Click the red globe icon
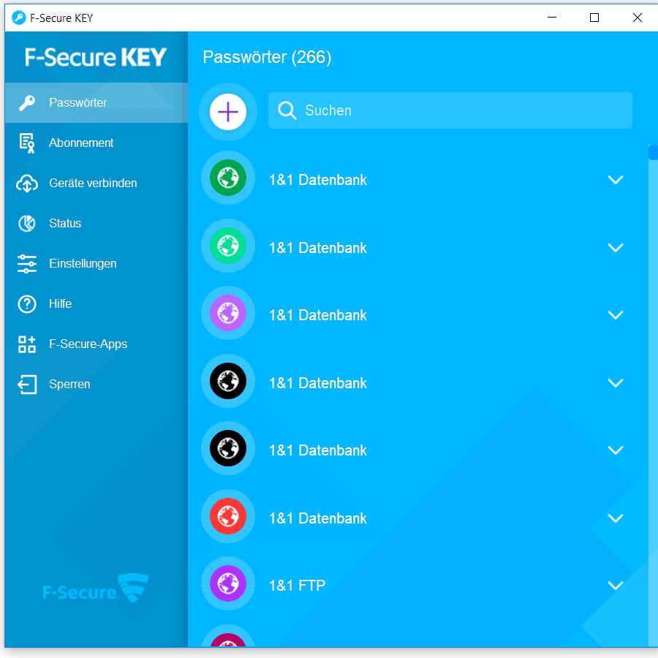The height and width of the screenshot is (658, 658). click(x=228, y=516)
